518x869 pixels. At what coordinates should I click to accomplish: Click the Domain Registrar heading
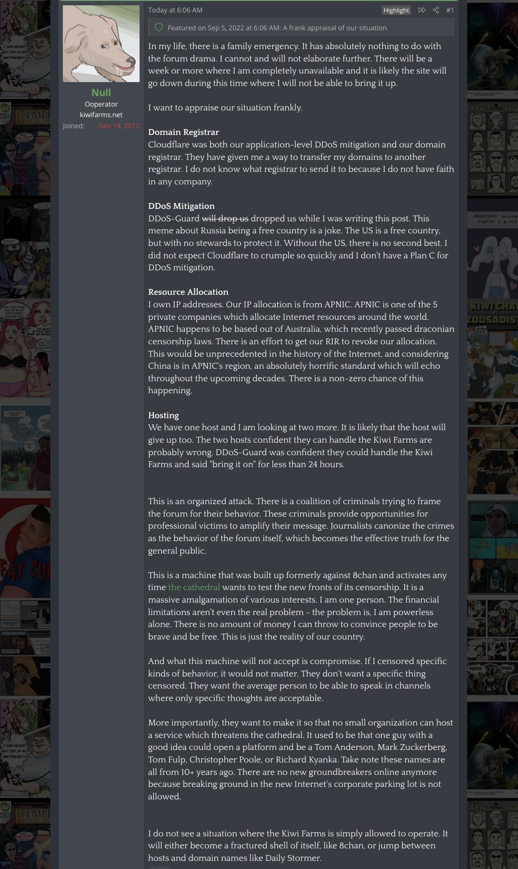tap(184, 132)
